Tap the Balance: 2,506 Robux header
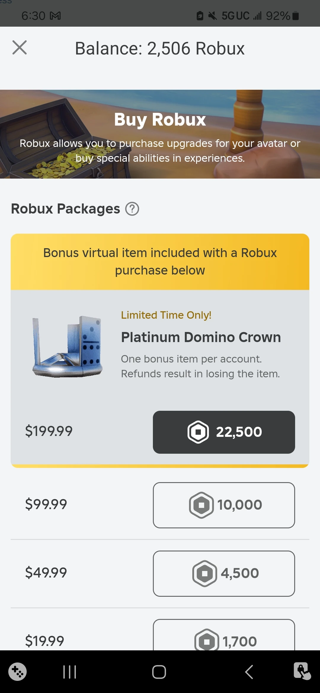 (x=160, y=48)
